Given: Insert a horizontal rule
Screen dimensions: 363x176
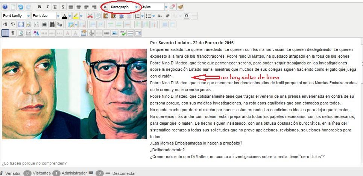Looking at the screenshot, I should (194, 16).
